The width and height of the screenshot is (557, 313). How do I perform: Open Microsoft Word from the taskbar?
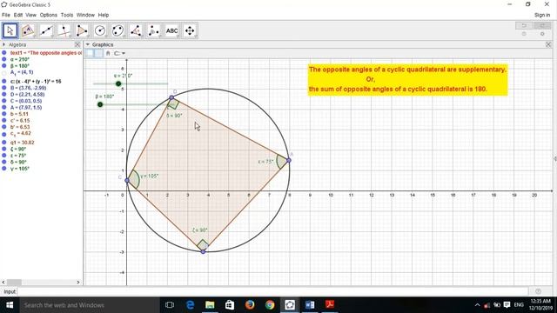[310, 305]
